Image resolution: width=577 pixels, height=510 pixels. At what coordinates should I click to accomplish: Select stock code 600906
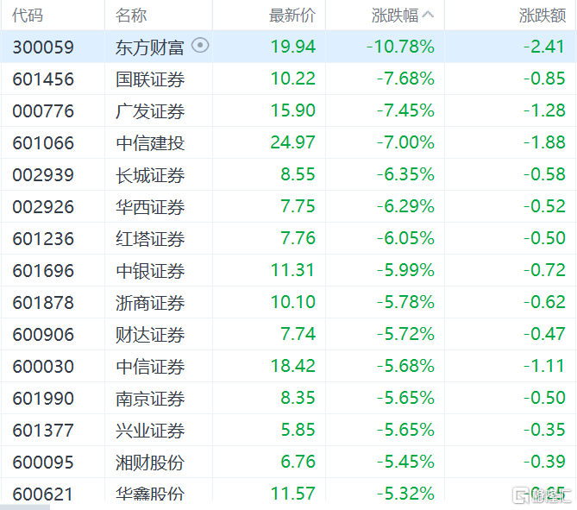click(43, 335)
